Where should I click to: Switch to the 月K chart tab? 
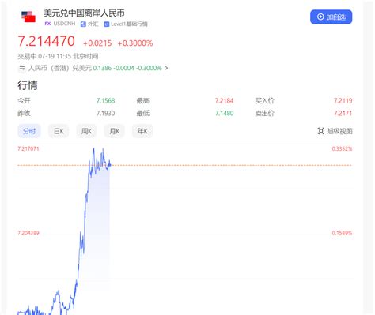pyautogui.click(x=115, y=131)
